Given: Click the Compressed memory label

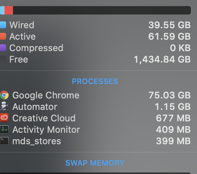Looking at the screenshot, I should point(36,48).
